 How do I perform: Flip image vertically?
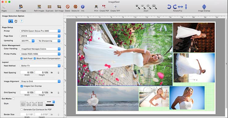[186, 7]
